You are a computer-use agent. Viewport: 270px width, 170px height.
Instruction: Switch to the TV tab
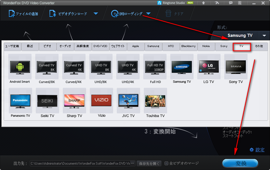coord(241,47)
